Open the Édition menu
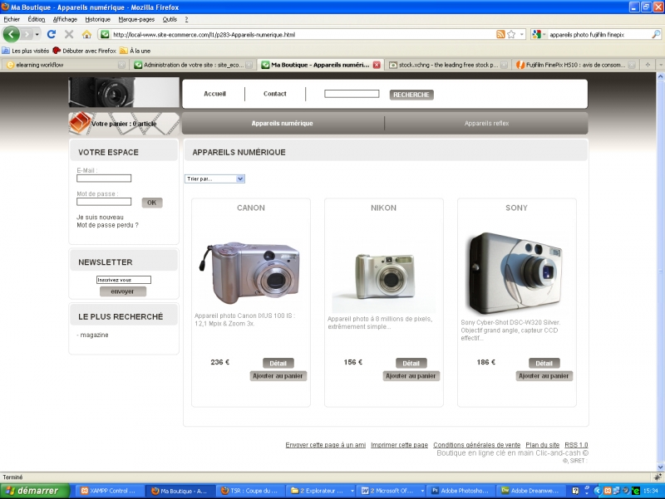This screenshot has width=665, height=499. coord(37,19)
